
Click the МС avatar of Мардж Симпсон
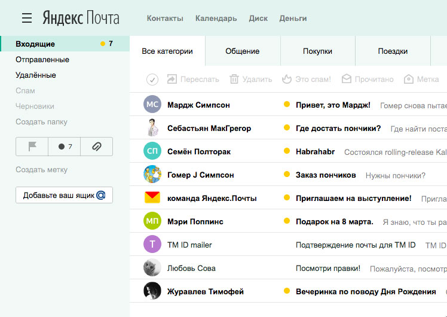point(152,104)
